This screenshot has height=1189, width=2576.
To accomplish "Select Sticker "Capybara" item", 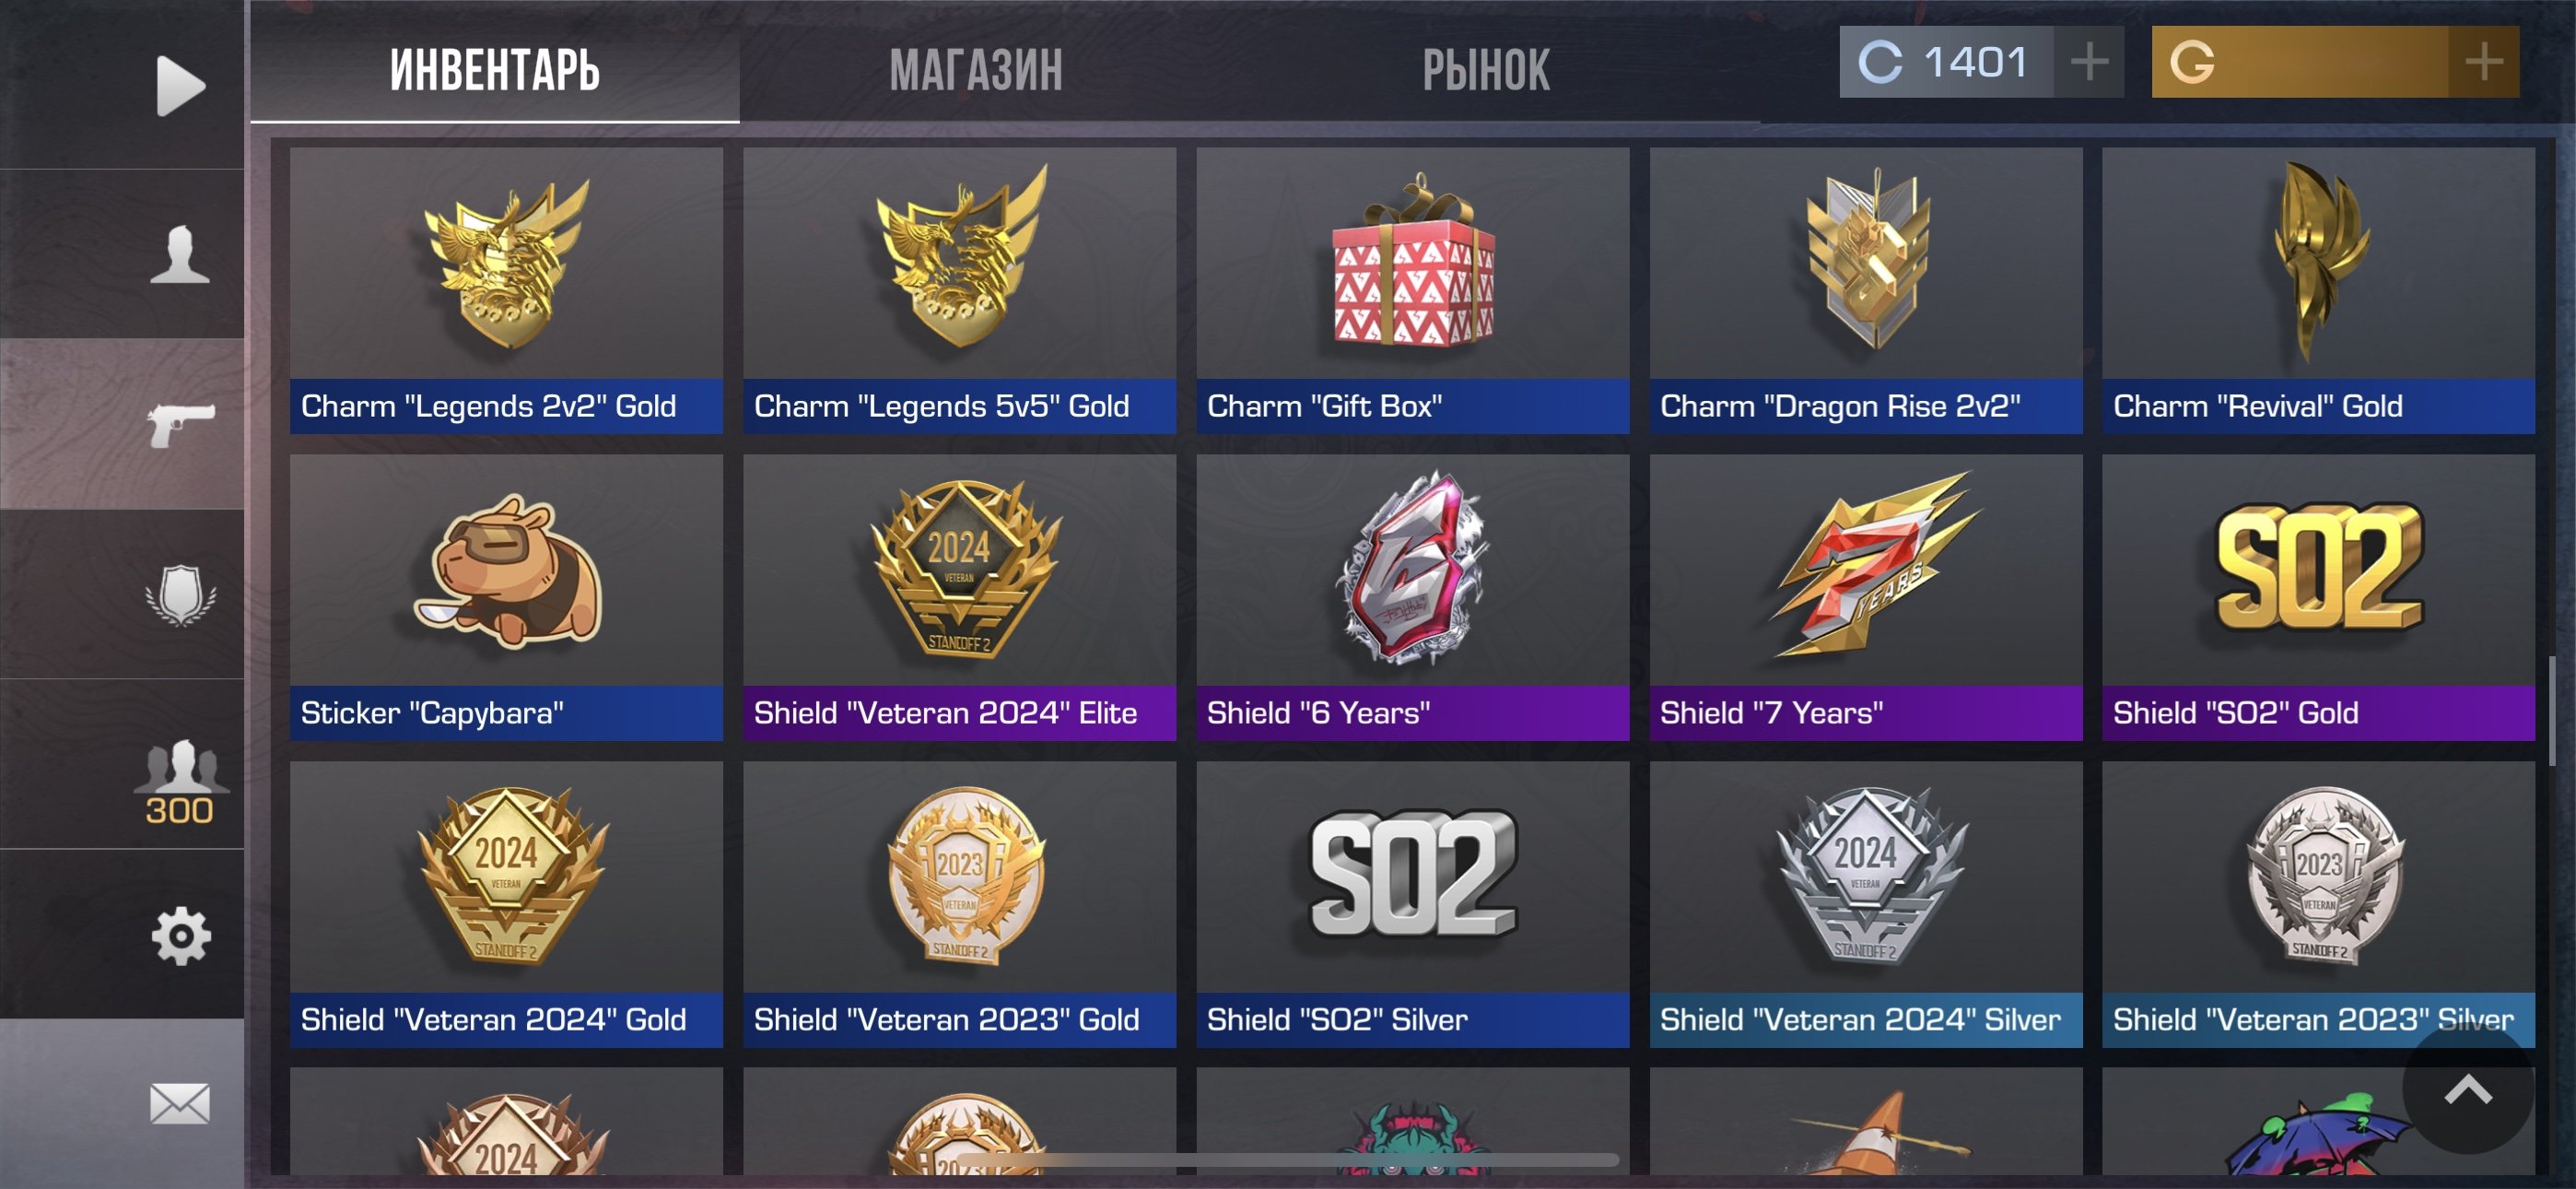I will [x=506, y=597].
